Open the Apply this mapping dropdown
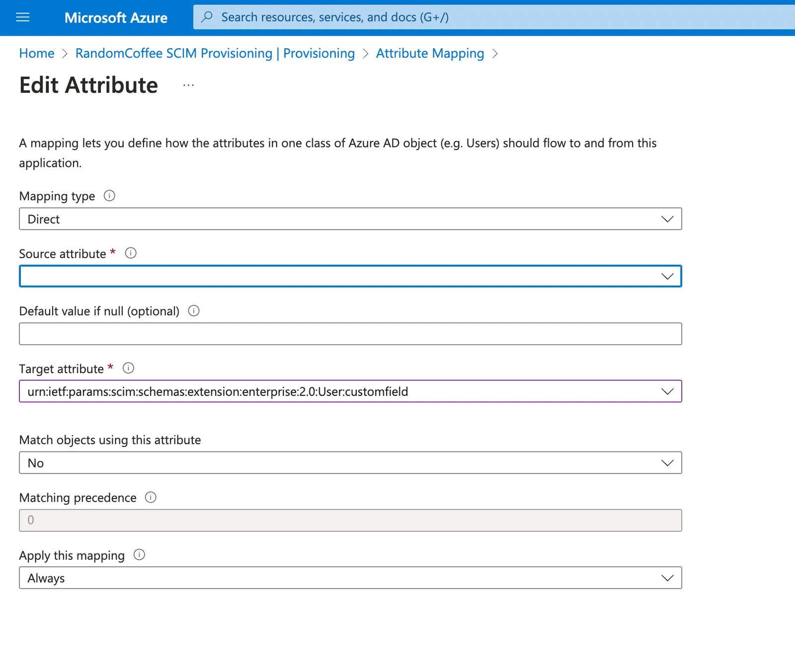The width and height of the screenshot is (795, 661). pos(350,578)
